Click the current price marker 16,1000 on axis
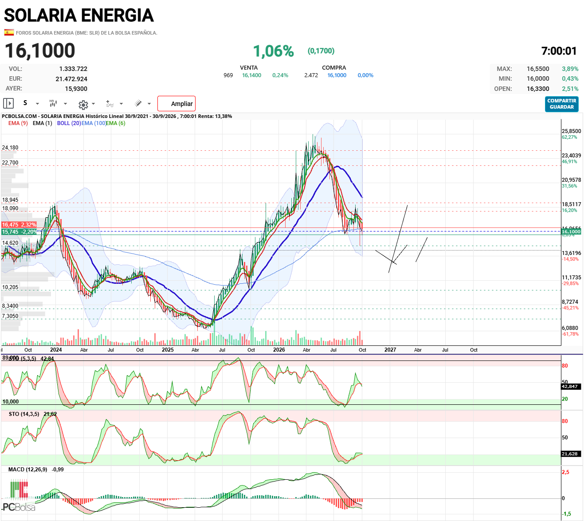 (571, 232)
